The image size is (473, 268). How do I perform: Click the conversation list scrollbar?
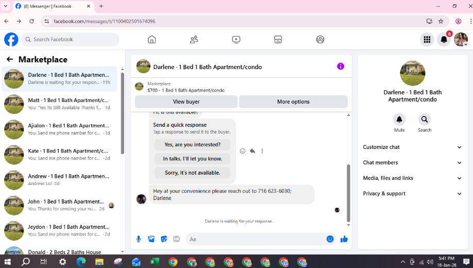pyautogui.click(x=123, y=113)
